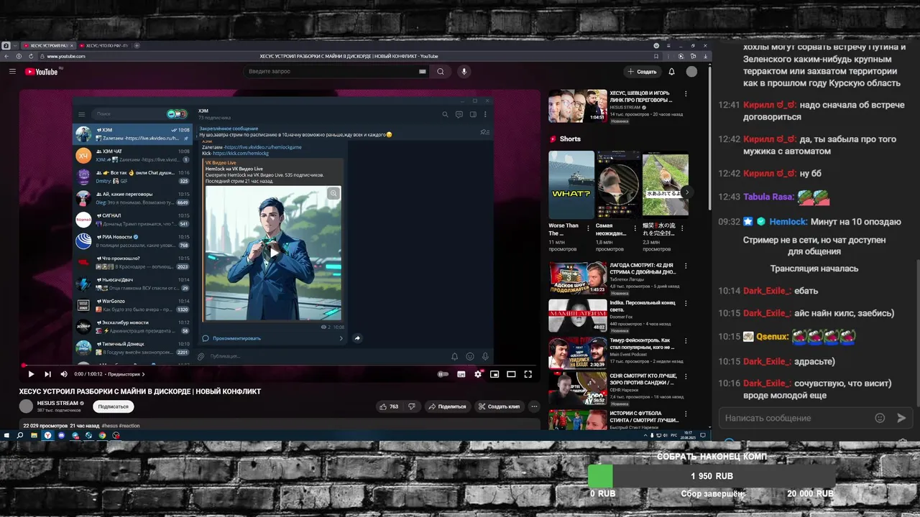Click the Tabula Rasa username in chat
Screen dimensions: 920x517
[x=769, y=197]
